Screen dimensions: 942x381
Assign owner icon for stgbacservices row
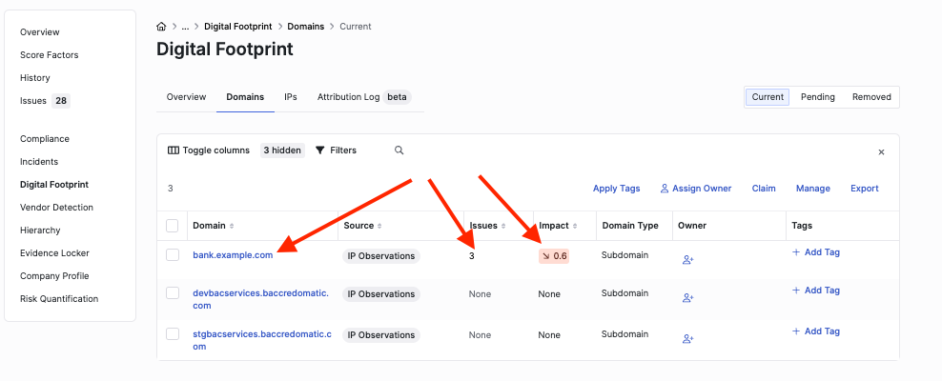pos(687,339)
